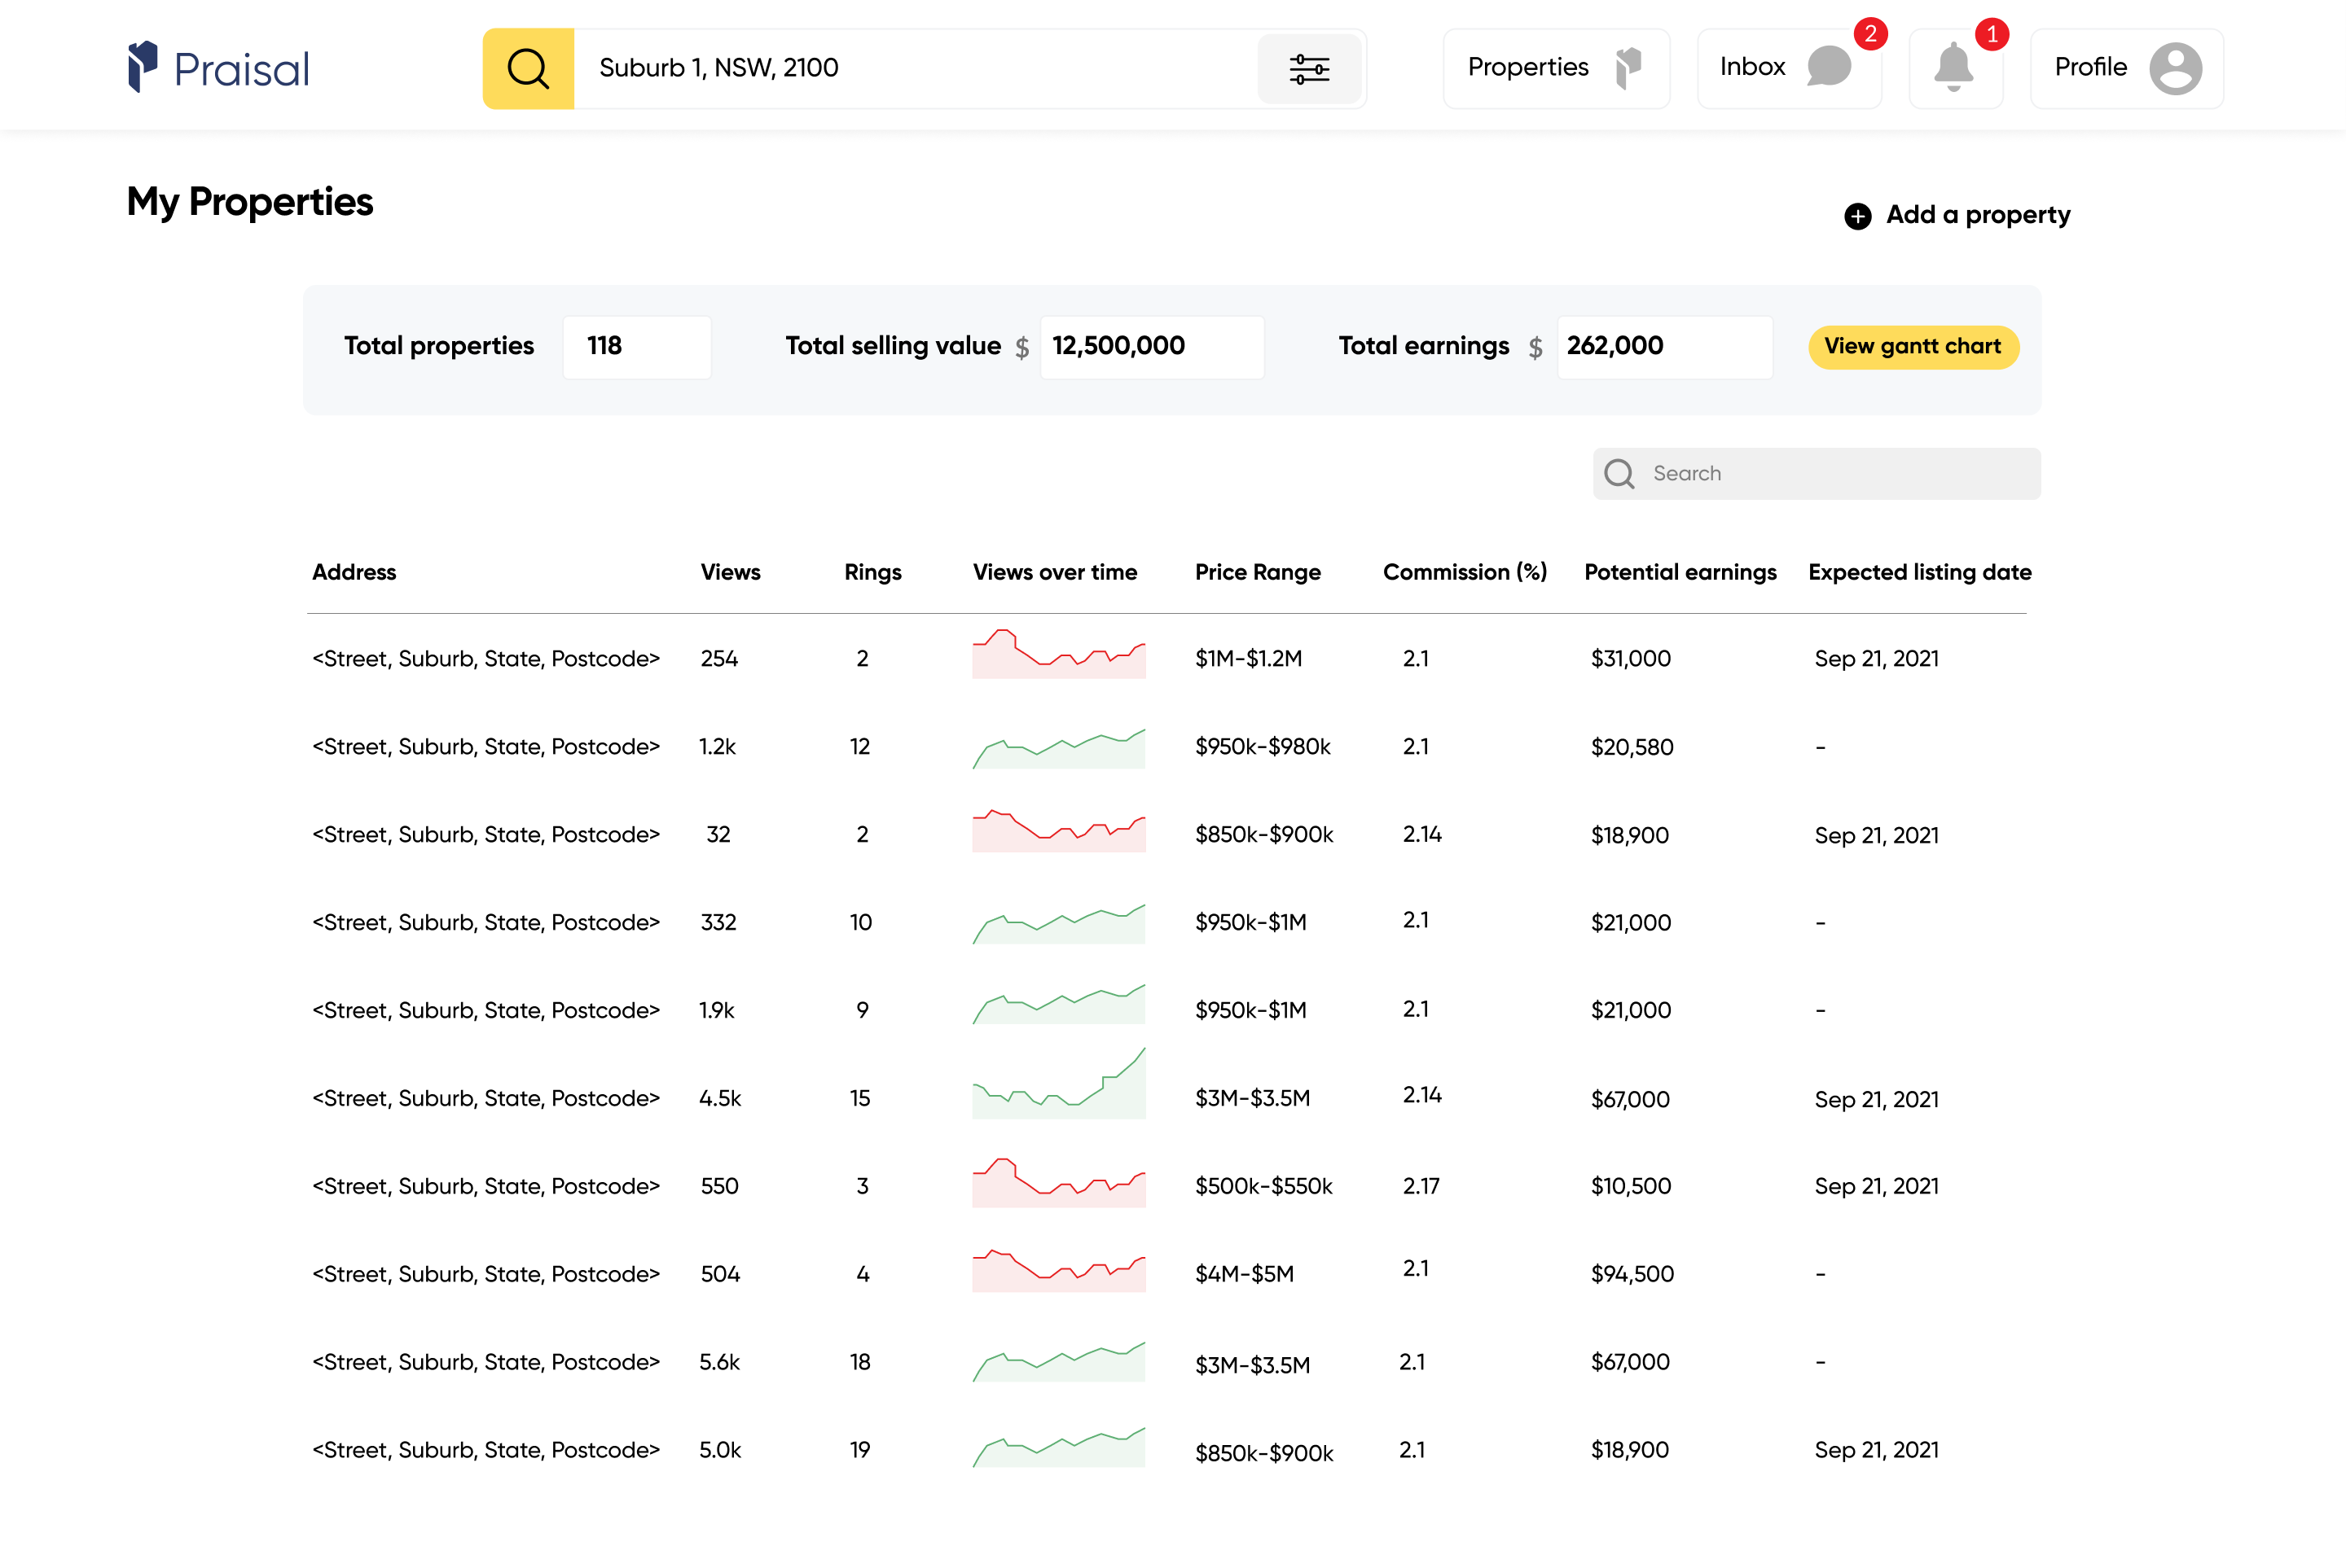Click the yellow search magnifier button
2346x1568 pixels.
tap(528, 69)
